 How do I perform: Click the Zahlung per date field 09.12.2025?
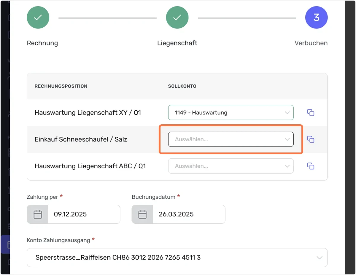[x=84, y=214]
